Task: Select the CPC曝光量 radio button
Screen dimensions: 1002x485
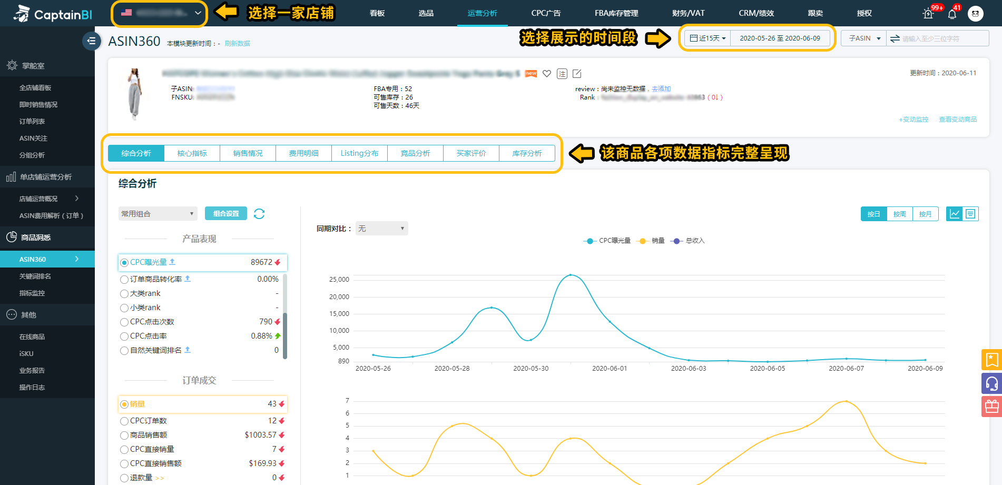Action: click(x=124, y=262)
